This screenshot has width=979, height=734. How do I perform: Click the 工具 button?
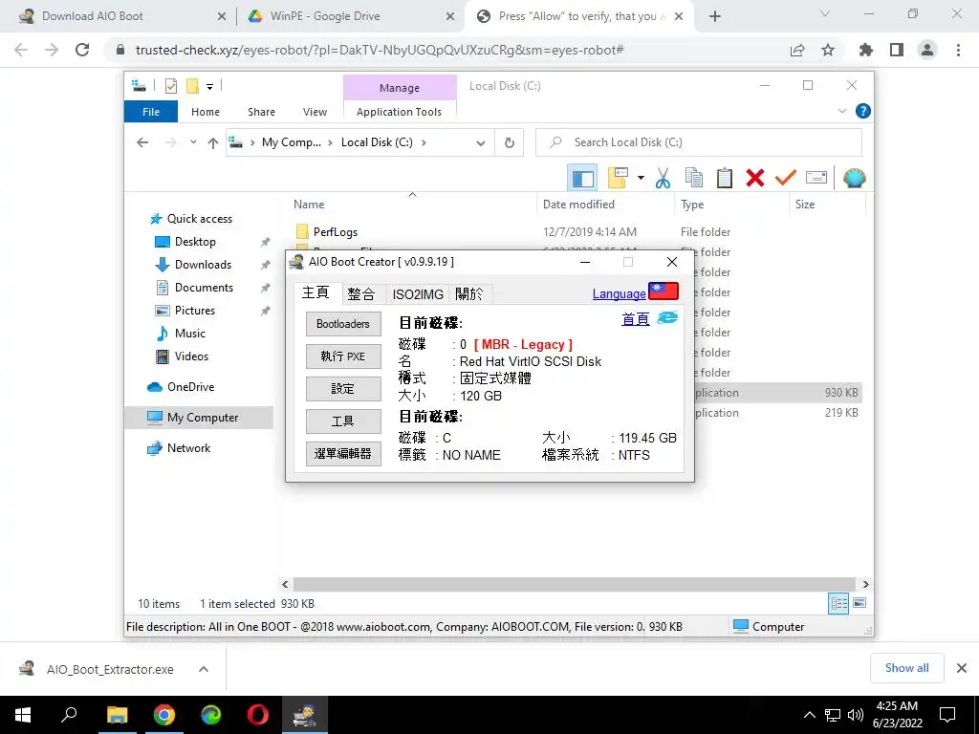pyautogui.click(x=343, y=421)
